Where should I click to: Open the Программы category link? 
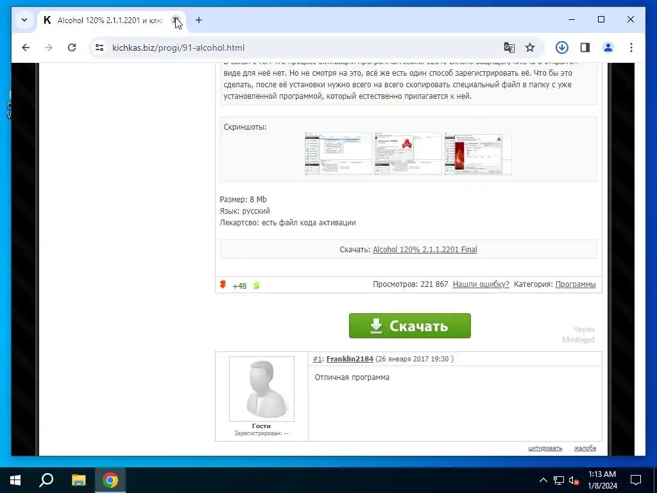pyautogui.click(x=576, y=284)
